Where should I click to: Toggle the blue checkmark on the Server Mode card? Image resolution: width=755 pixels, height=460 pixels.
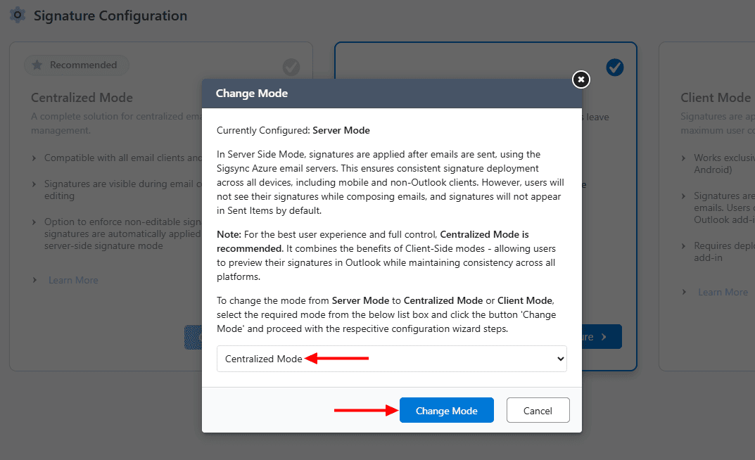(x=614, y=67)
